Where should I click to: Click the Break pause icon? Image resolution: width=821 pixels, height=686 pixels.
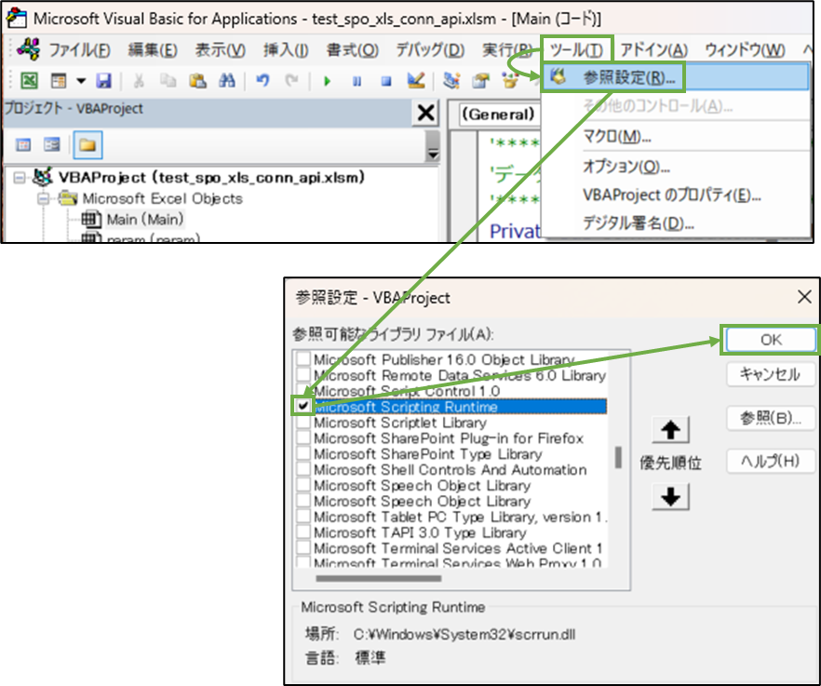click(x=357, y=81)
